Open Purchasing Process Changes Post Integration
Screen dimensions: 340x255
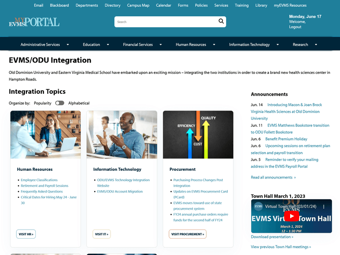coord(198,183)
